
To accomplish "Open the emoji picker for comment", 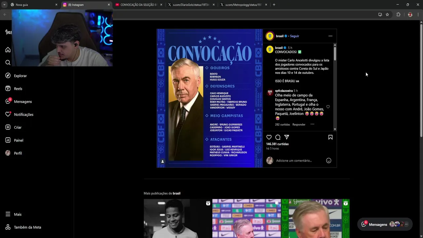I will (x=328, y=161).
